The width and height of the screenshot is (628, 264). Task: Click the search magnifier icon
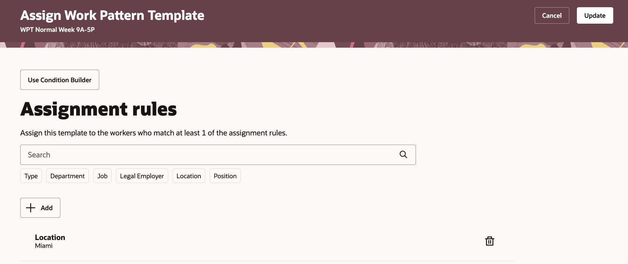pyautogui.click(x=403, y=155)
